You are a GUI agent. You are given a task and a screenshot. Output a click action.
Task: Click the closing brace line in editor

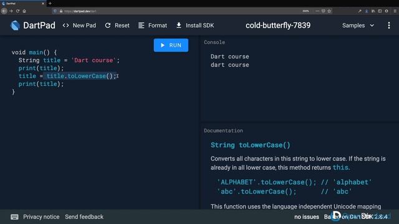tap(13, 92)
